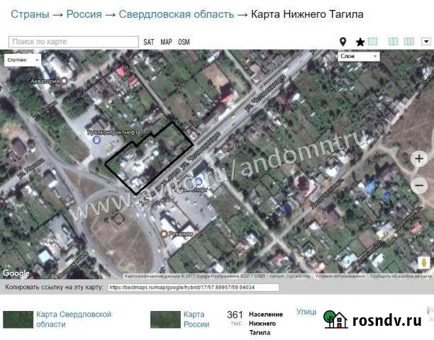Open the Карта России link
This screenshot has width=434, height=340.
click(196, 319)
